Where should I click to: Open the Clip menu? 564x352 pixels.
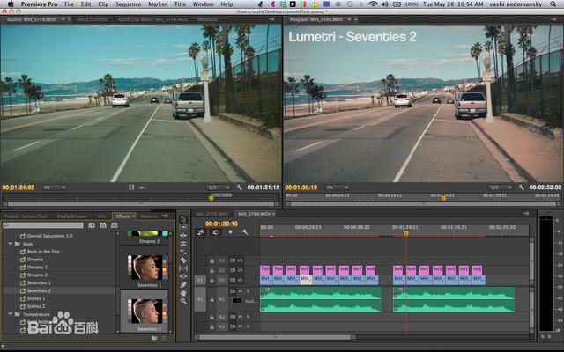point(103,4)
